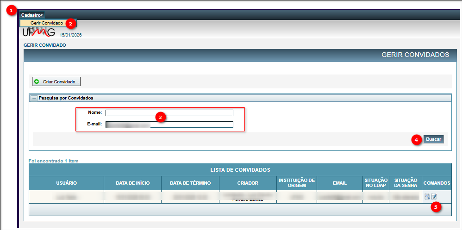
Task: Click the DATA DE TÉRMINO column header
Action: tap(190, 183)
